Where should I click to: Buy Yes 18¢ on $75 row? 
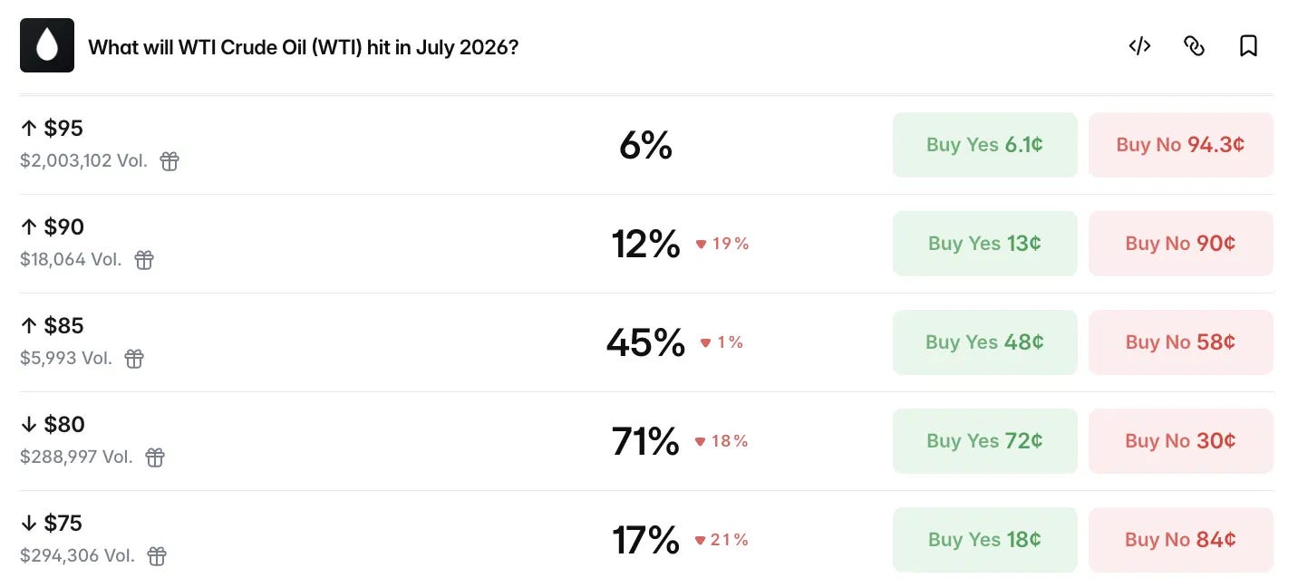(x=984, y=540)
